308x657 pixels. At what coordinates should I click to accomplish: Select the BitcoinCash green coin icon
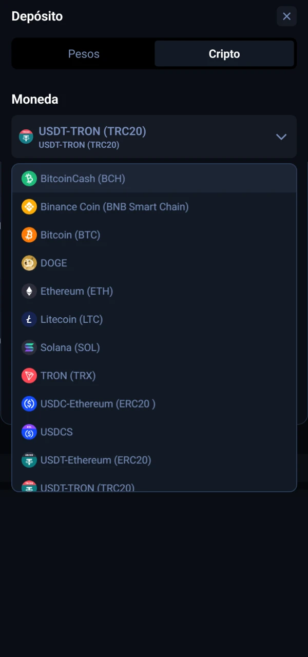pos(29,178)
